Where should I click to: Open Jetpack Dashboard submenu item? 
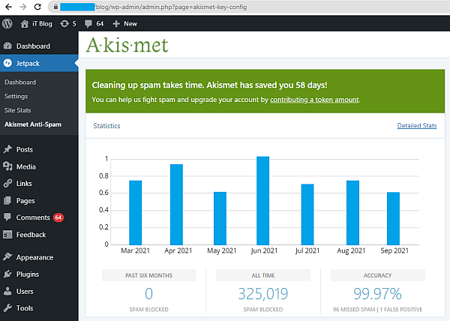coord(20,82)
